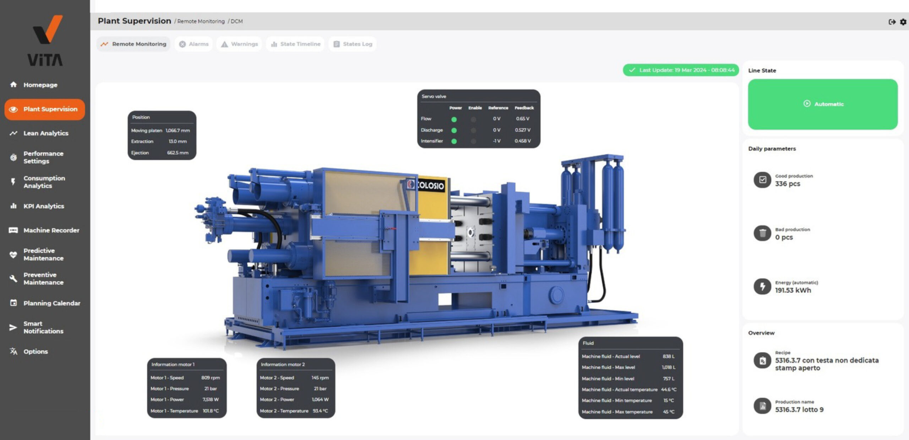
Task: Click the Energy lightning bolt icon
Action: (x=762, y=286)
